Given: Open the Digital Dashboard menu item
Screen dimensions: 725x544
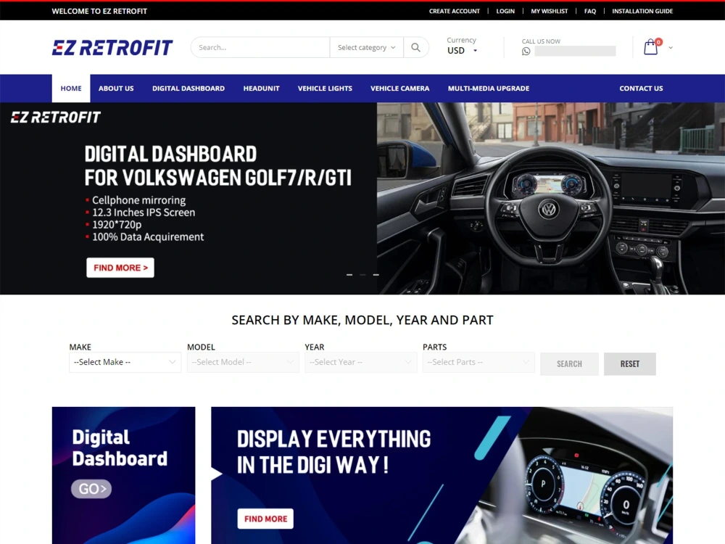Looking at the screenshot, I should tap(188, 88).
